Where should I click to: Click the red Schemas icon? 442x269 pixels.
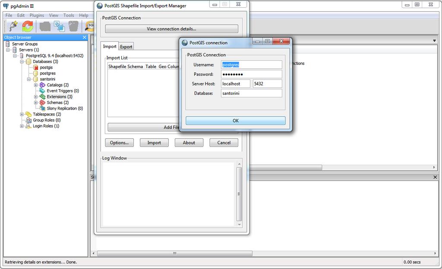coord(42,103)
